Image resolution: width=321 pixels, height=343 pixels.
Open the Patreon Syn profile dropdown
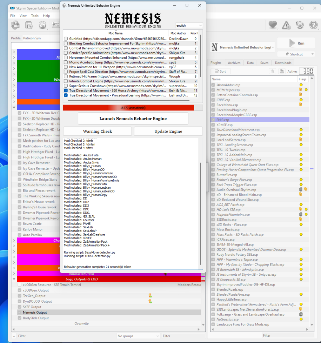click(41, 38)
